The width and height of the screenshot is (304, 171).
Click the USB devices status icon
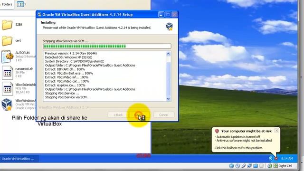(x=244, y=166)
